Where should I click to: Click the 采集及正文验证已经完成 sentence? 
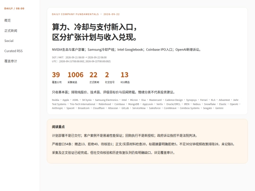113,153
